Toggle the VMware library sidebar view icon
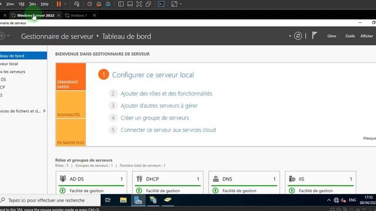This screenshot has width=376, height=211. [121, 4]
